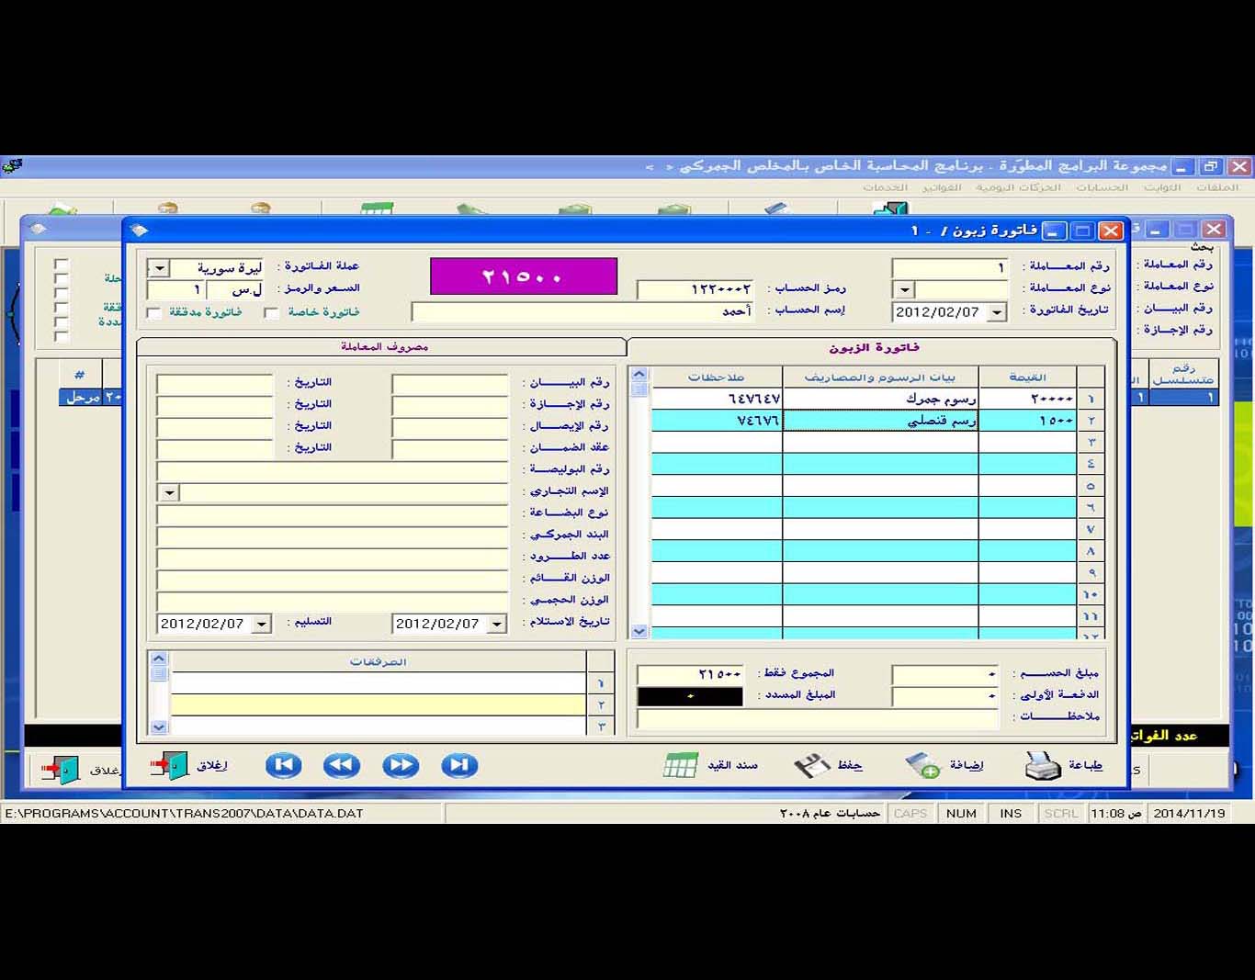Open سند القيد journal entry icon

click(681, 765)
